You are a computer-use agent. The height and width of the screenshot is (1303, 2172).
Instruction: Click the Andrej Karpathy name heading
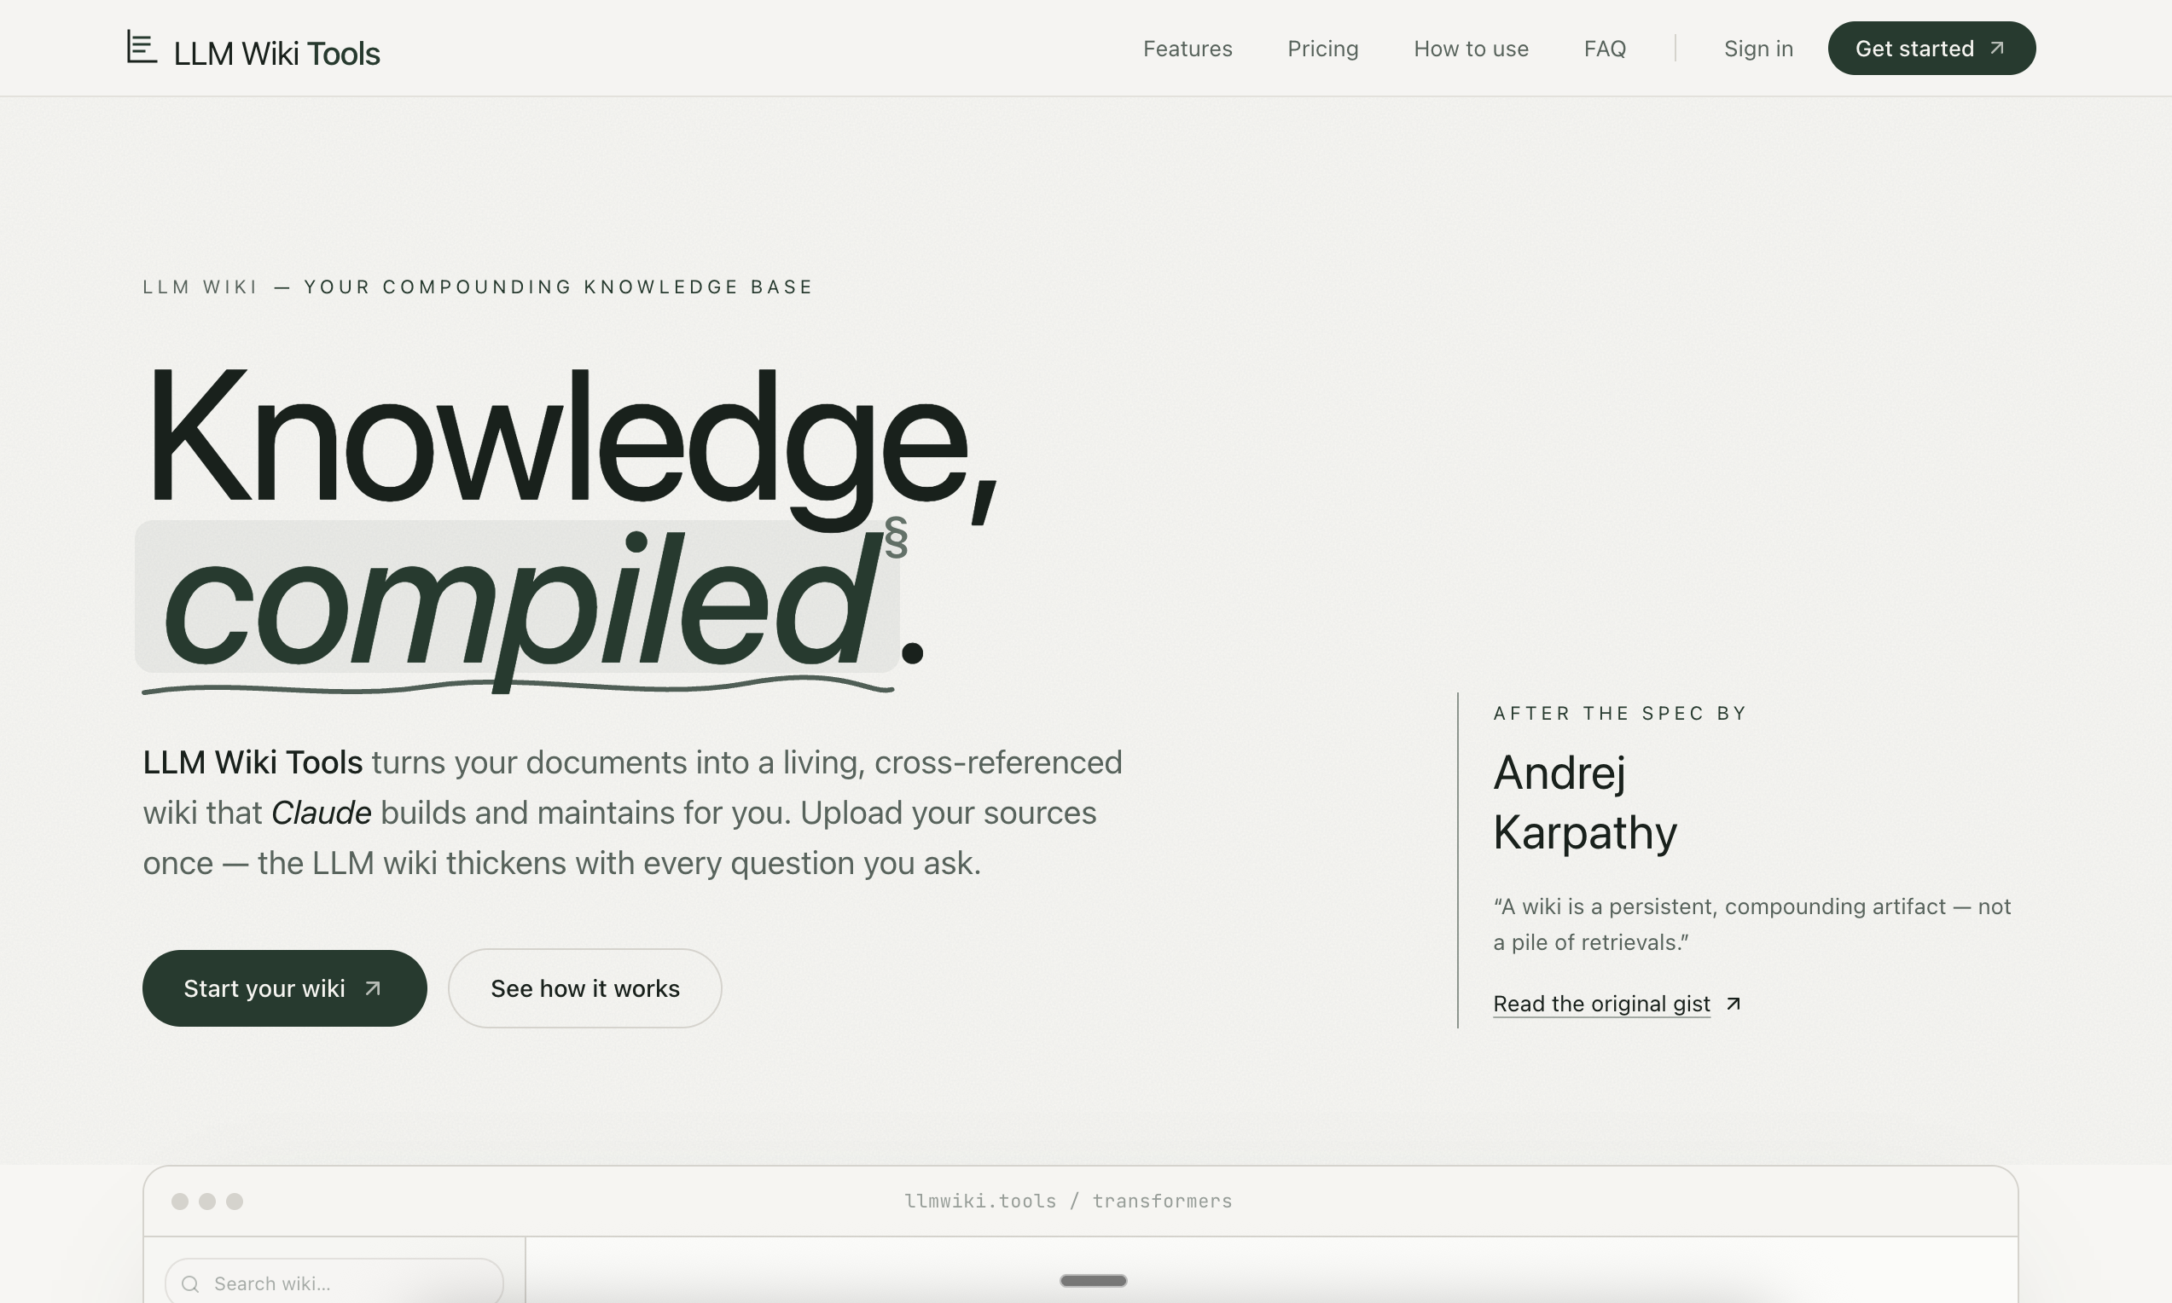click(x=1584, y=802)
